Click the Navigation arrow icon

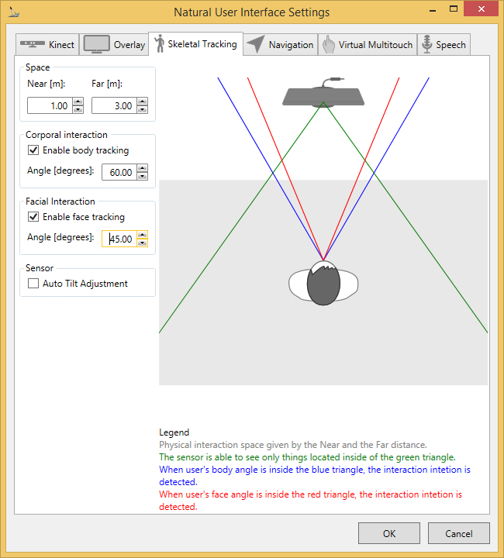point(255,44)
